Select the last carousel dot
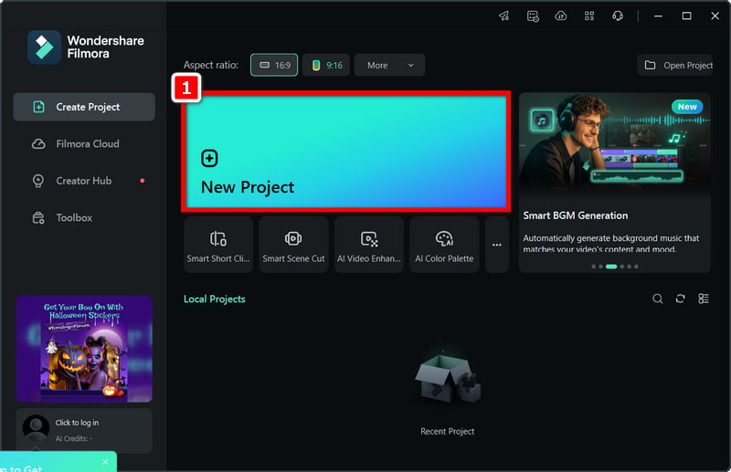This screenshot has height=472, width=731. click(x=636, y=267)
